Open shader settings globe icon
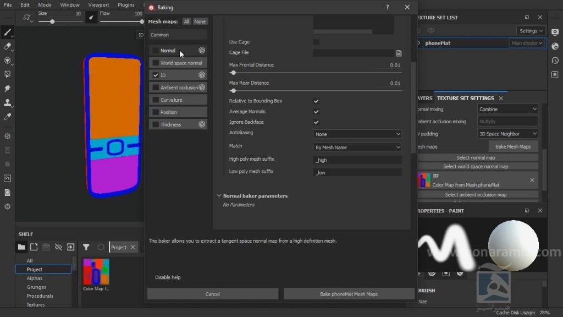Viewport: 563px width, 317px height. (x=555, y=46)
